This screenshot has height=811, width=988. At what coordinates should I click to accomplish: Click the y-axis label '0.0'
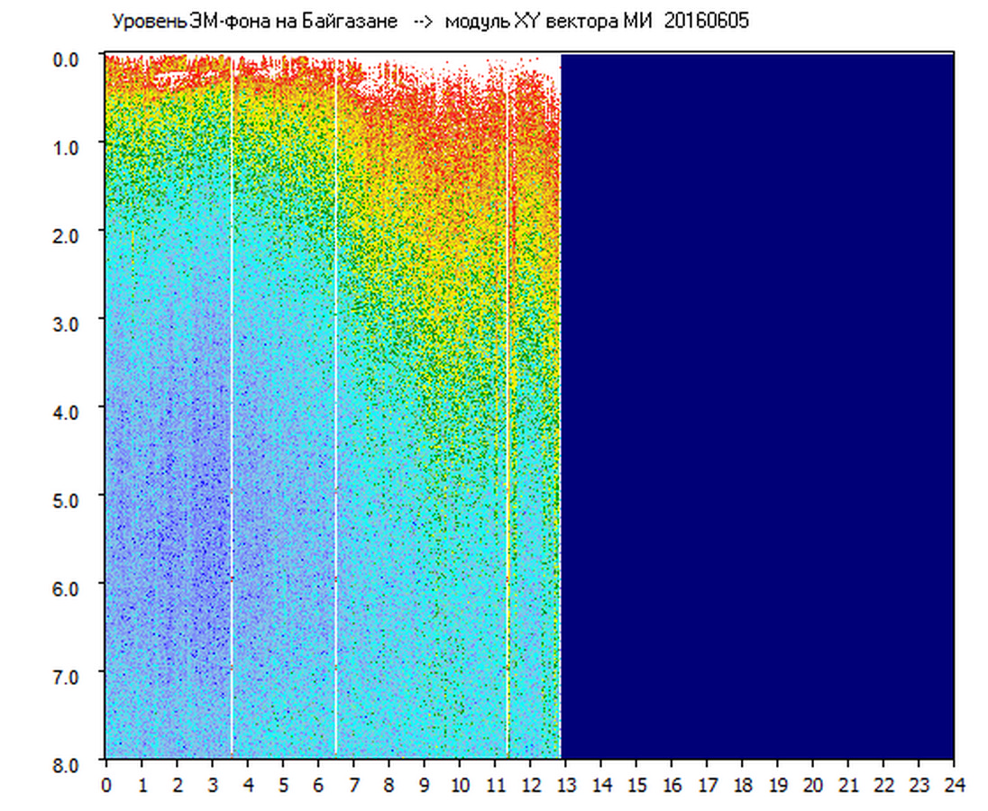click(x=68, y=59)
